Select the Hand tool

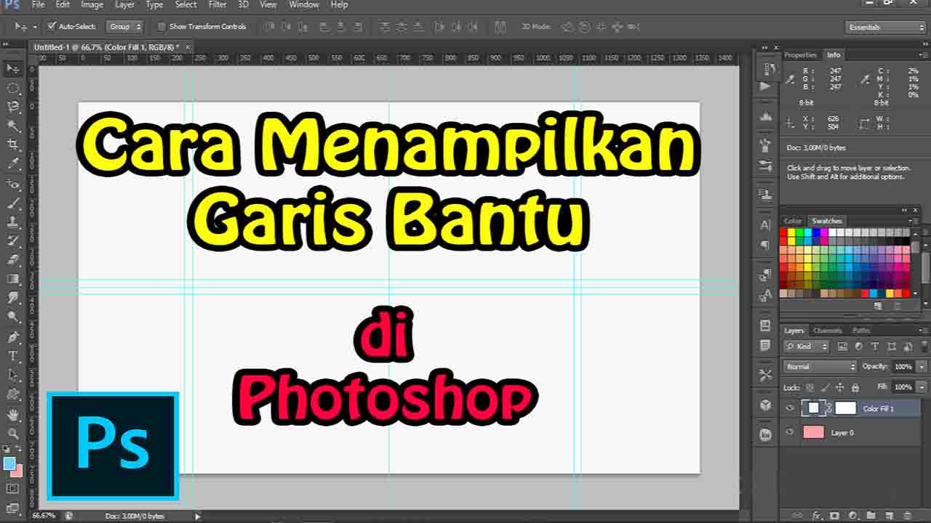tap(13, 415)
